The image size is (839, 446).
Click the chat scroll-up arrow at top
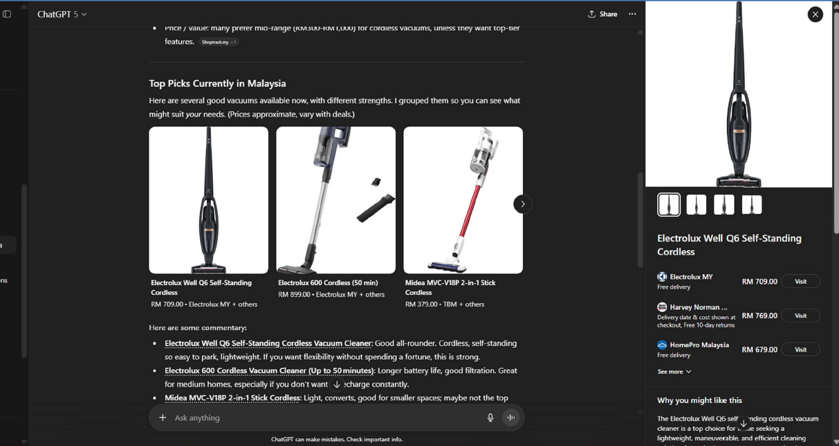[640, 32]
